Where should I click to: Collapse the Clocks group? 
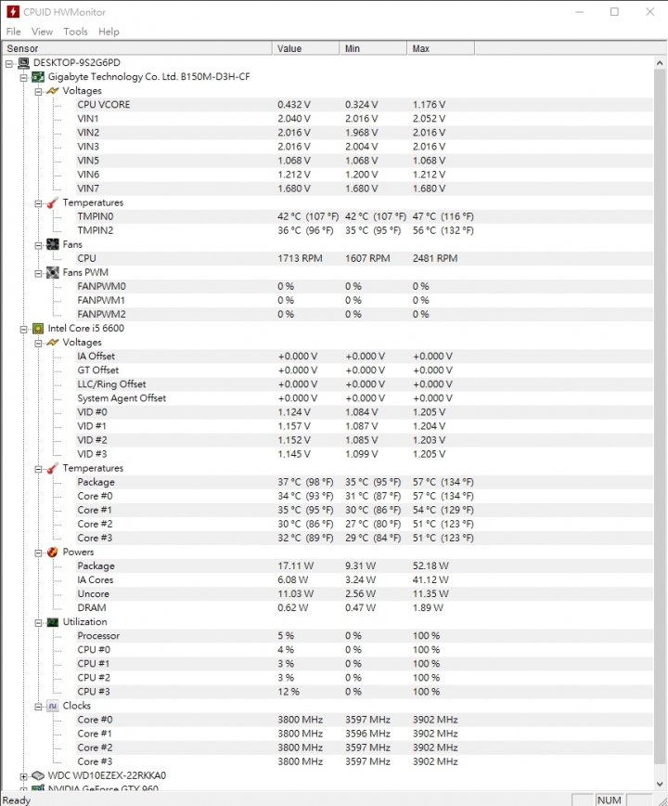(x=39, y=707)
